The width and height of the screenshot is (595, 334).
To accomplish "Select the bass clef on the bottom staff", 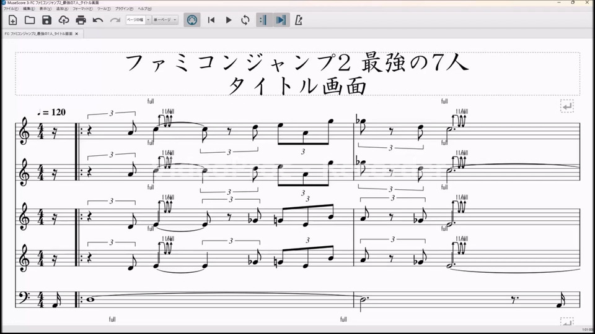I will [24, 298].
